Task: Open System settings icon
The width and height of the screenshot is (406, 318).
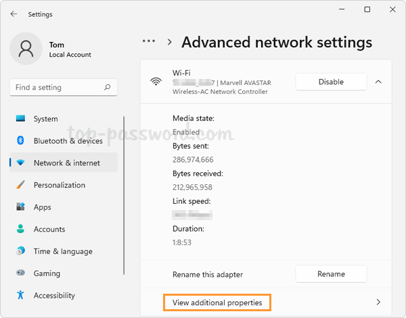Action: 20,119
